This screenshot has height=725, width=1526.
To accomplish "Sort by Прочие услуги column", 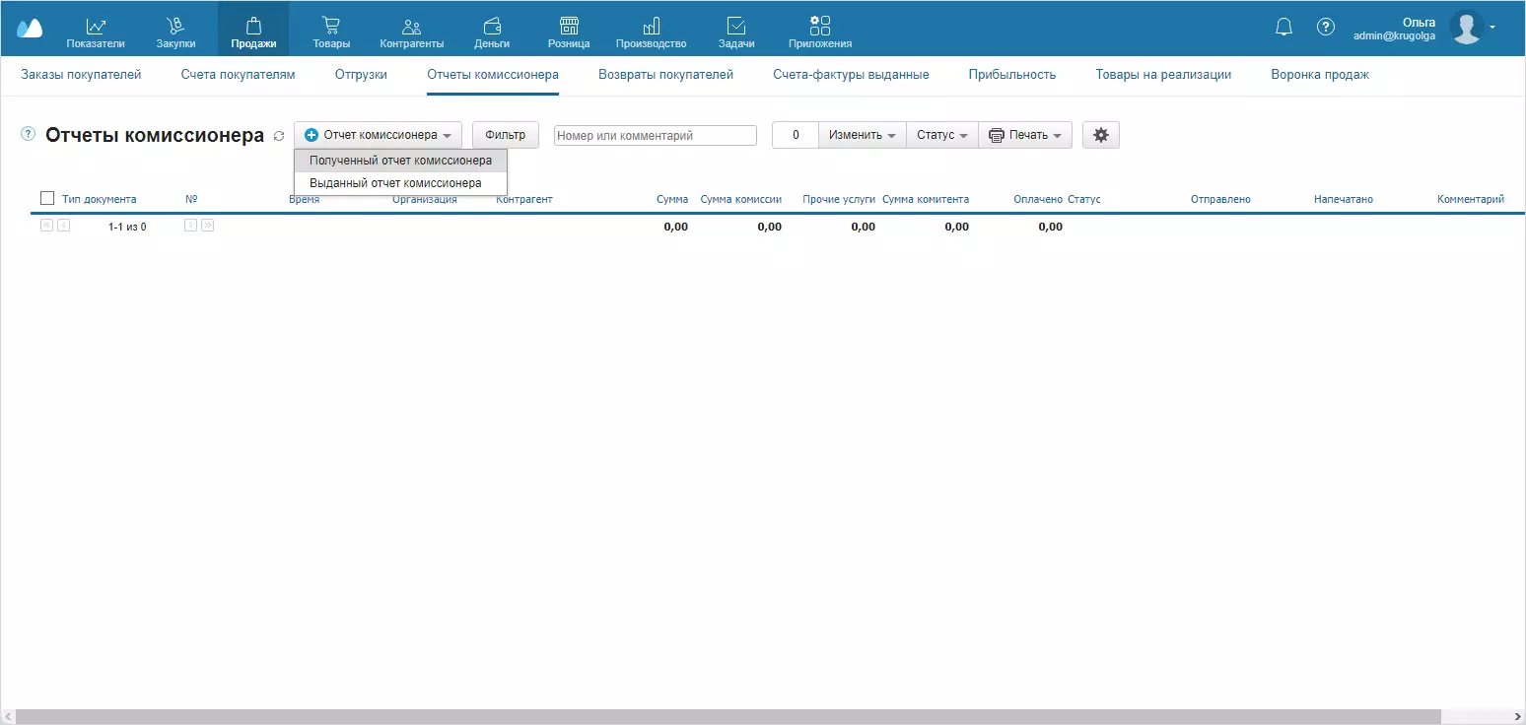I will [x=839, y=199].
